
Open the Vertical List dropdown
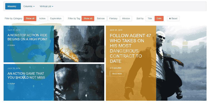46,6
